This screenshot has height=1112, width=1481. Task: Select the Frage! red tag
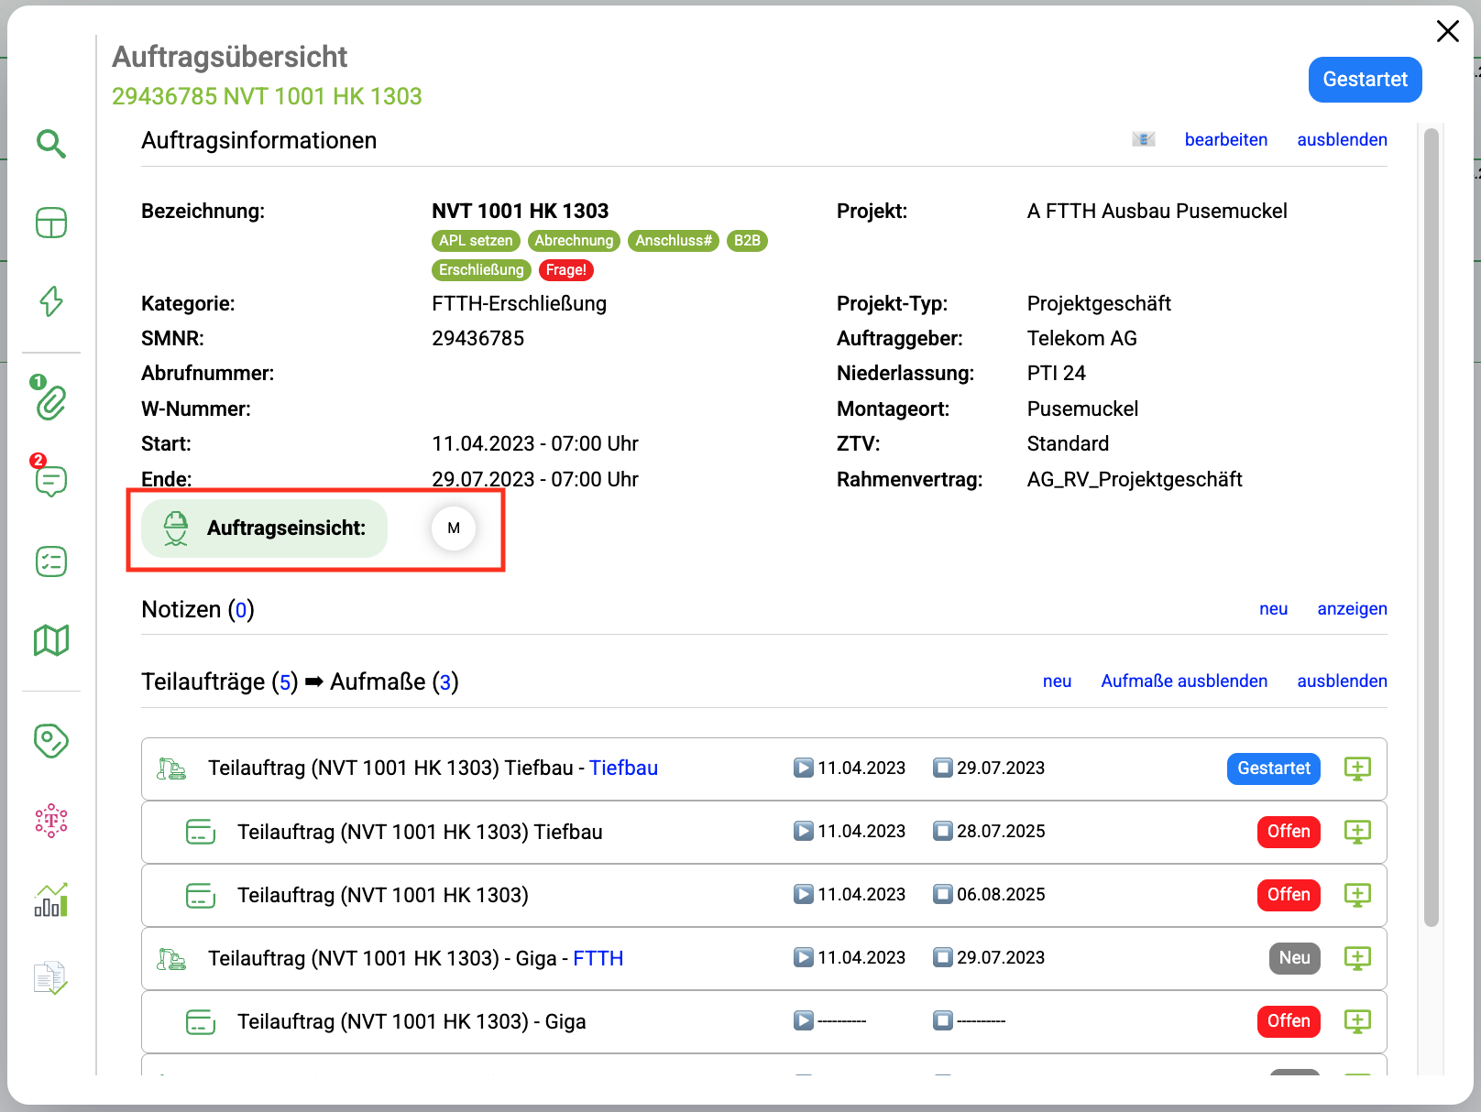pyautogui.click(x=565, y=270)
